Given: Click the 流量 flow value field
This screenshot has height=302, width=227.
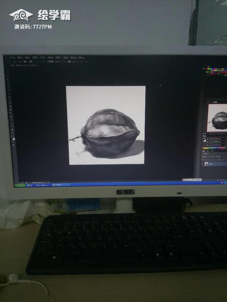Looking at the screenshot, I should pyautogui.click(x=74, y=62).
